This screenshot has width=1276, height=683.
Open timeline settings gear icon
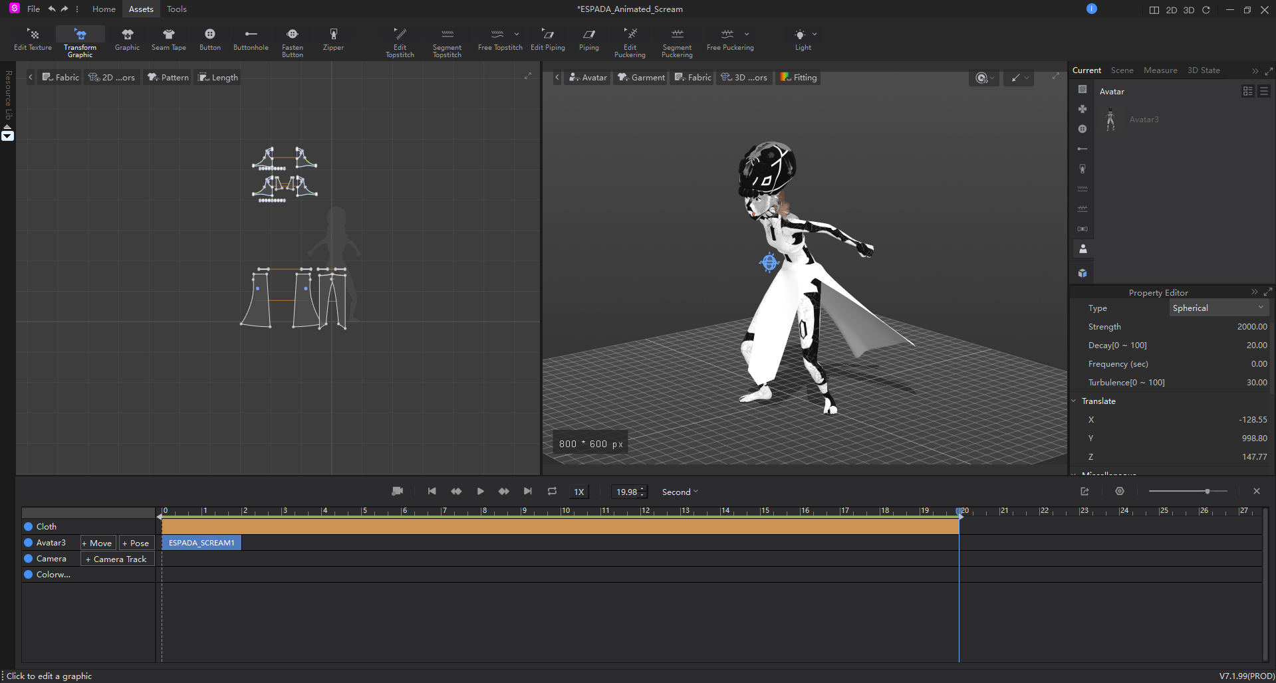pyautogui.click(x=1120, y=491)
